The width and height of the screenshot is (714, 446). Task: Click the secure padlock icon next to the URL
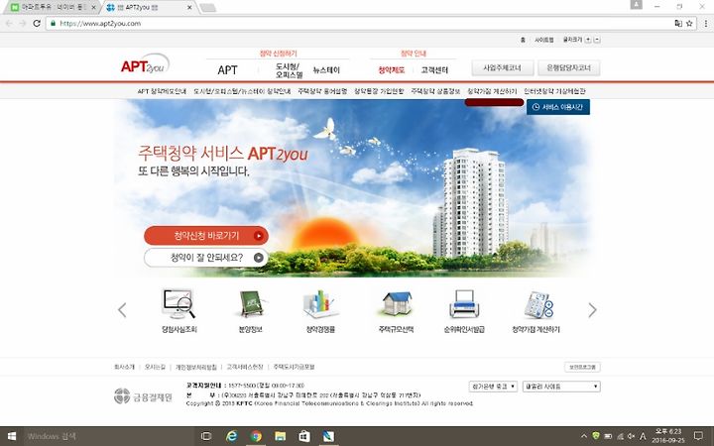[x=54, y=23]
